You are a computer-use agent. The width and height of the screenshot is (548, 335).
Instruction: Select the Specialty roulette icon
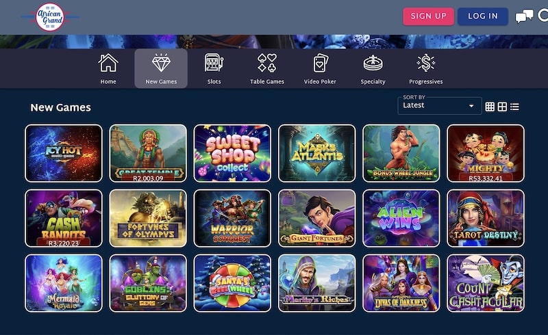click(373, 63)
